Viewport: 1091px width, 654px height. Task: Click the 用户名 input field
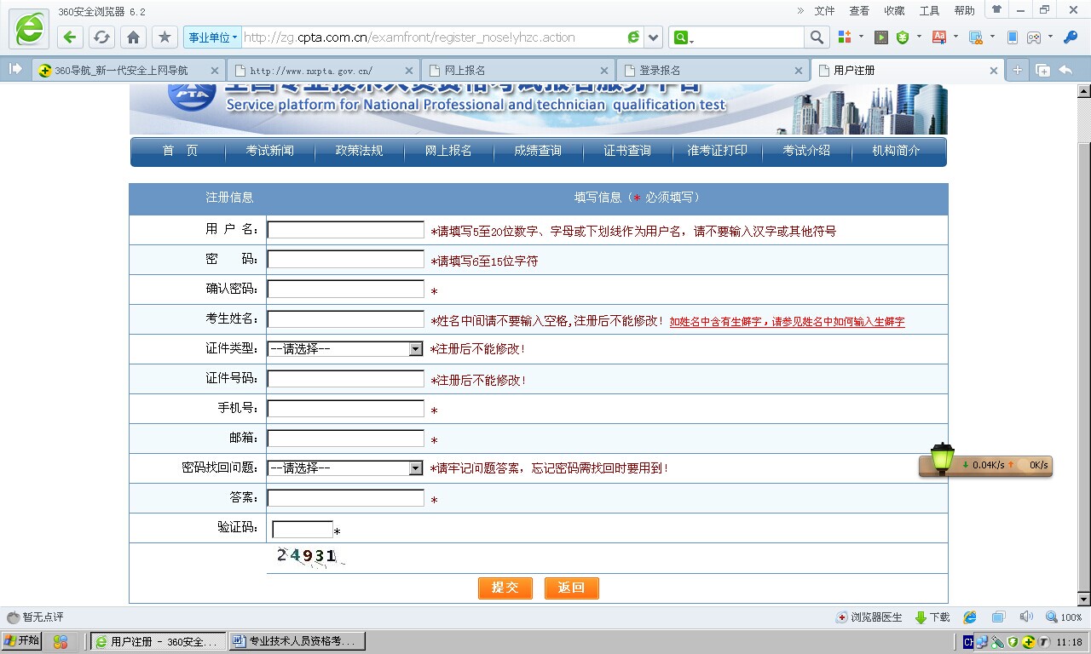[345, 230]
